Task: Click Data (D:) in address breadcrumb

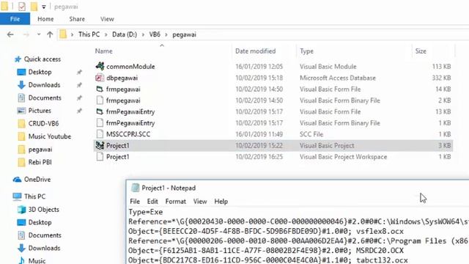Action: [x=125, y=34]
